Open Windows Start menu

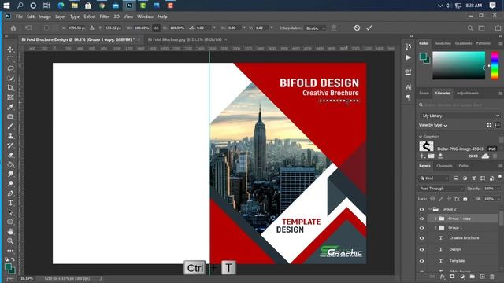6,6
